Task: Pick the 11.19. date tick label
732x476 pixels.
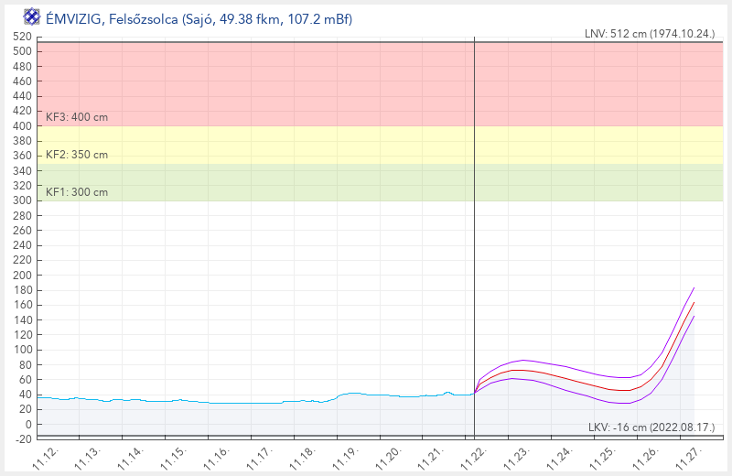Action: [x=346, y=454]
